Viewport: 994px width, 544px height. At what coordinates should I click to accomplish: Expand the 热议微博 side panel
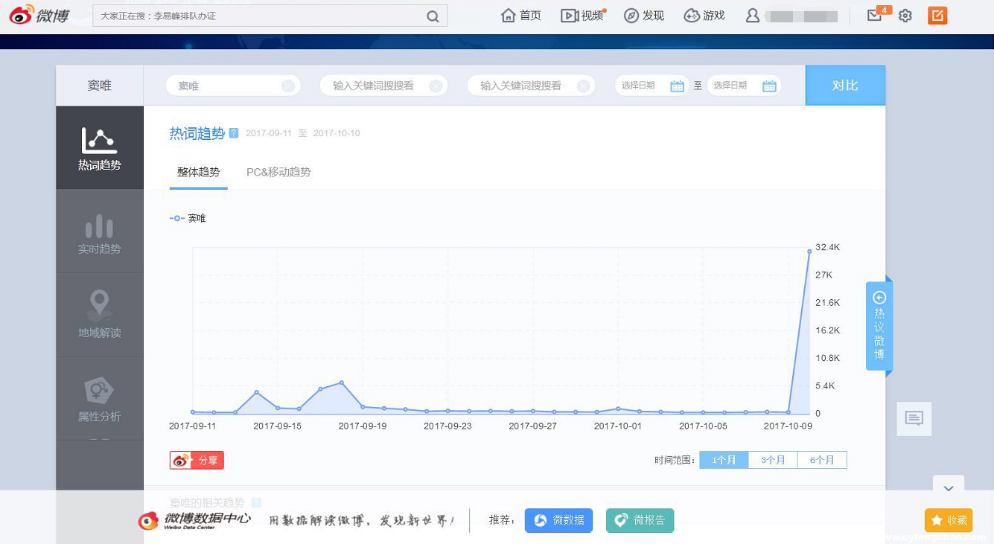pos(879,325)
